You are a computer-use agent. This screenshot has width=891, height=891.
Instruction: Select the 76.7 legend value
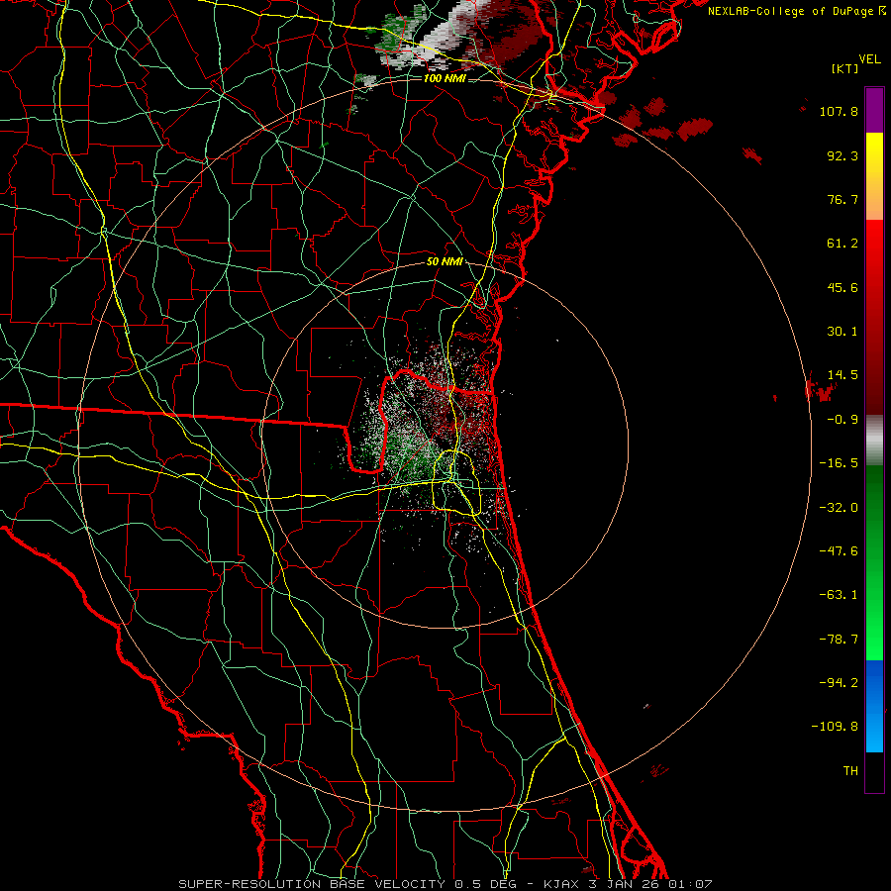coord(842,199)
